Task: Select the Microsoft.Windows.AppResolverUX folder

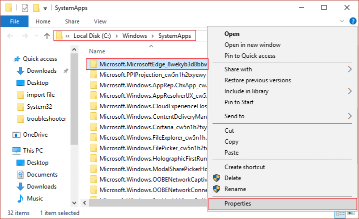Action: [x=148, y=96]
